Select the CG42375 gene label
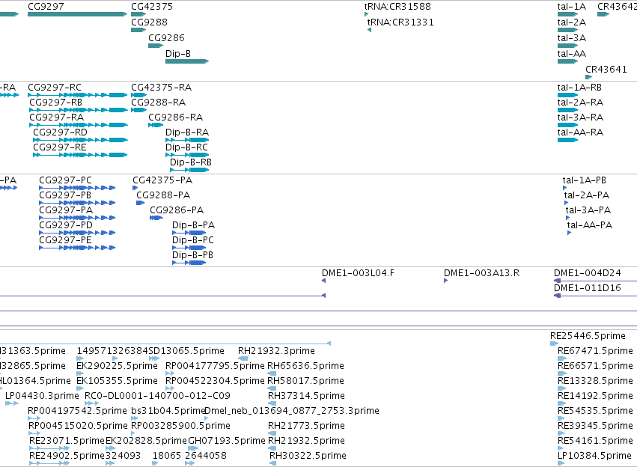Viewport: 637px width, 467px height. coord(151,7)
